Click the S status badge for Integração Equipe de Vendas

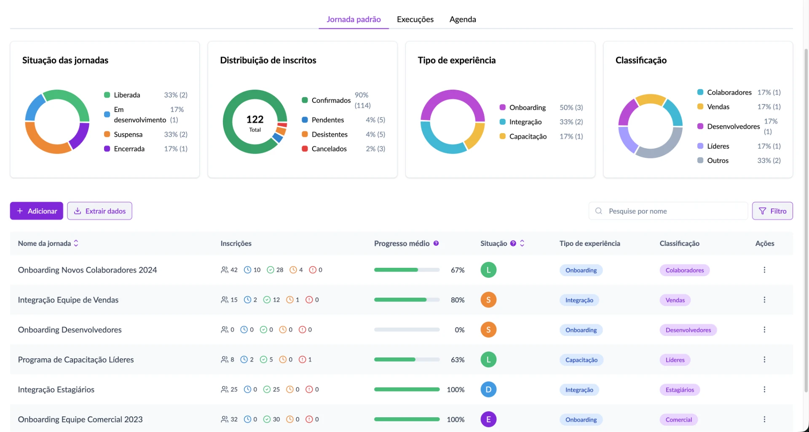click(x=488, y=300)
